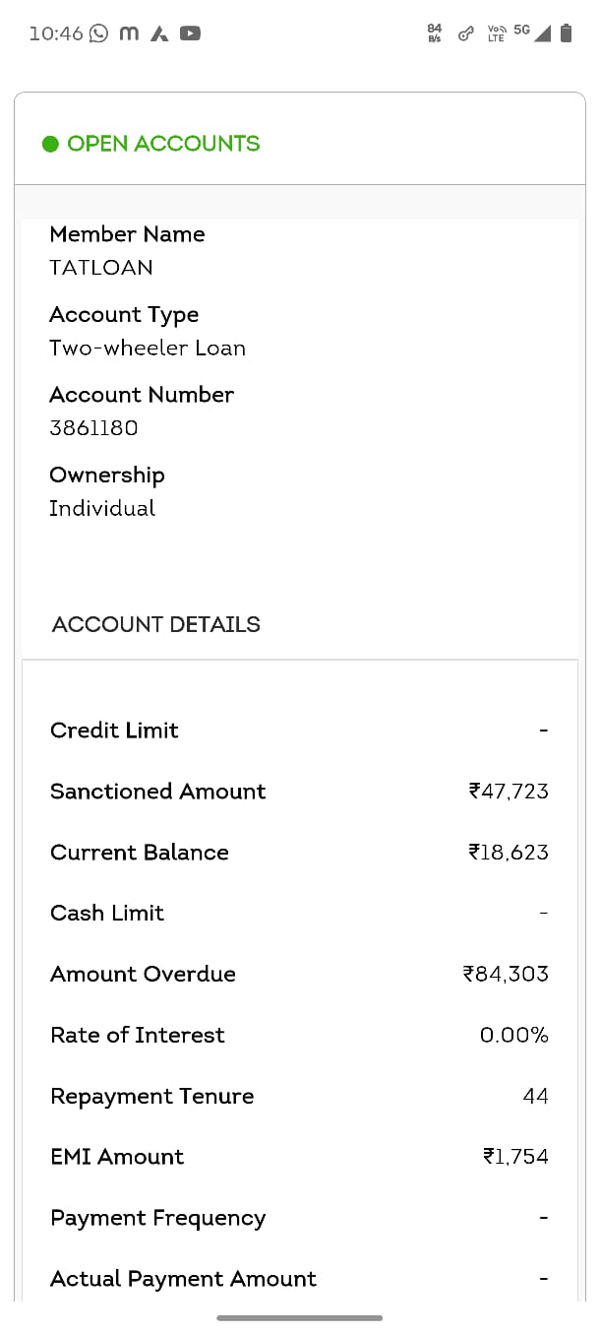Screen dimensions: 600x1335
Task: Tap the Sanctioned Amount ₹47,723 value
Action: (509, 792)
